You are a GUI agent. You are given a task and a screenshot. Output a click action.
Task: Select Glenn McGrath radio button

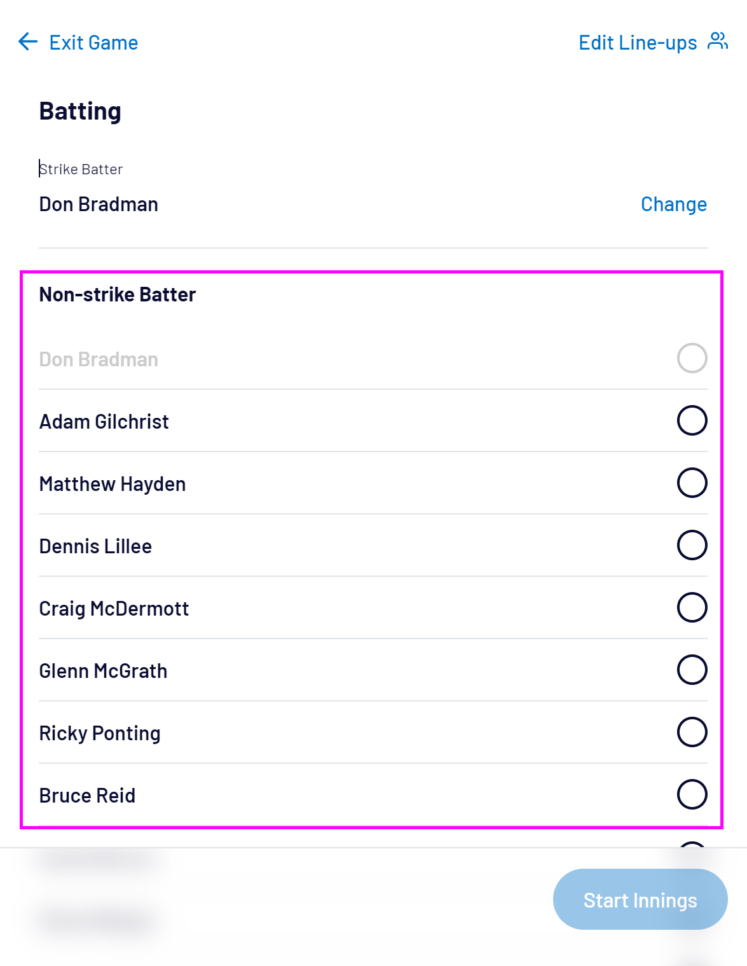click(692, 670)
